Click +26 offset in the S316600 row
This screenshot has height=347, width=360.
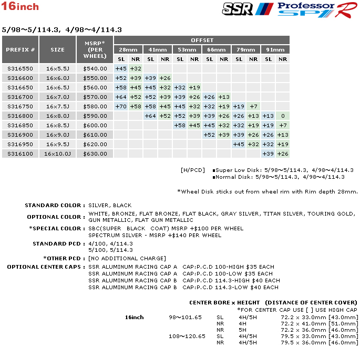[165, 78]
